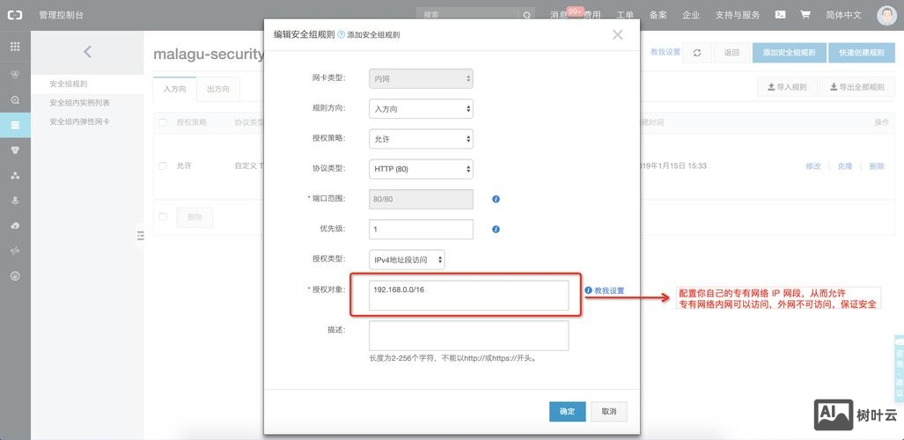Click the 返回 button
The width and height of the screenshot is (904, 440).
point(731,53)
